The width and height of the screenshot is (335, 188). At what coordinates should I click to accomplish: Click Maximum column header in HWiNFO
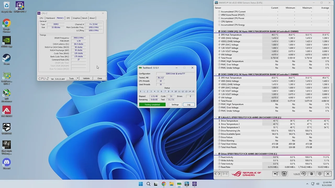tap(307, 8)
